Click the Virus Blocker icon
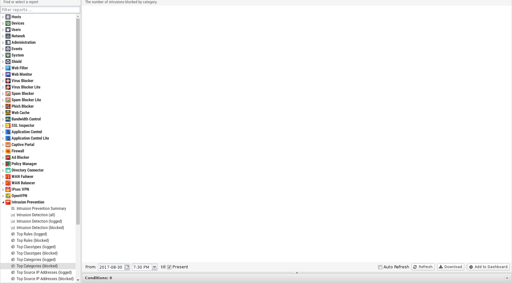 pos(8,81)
